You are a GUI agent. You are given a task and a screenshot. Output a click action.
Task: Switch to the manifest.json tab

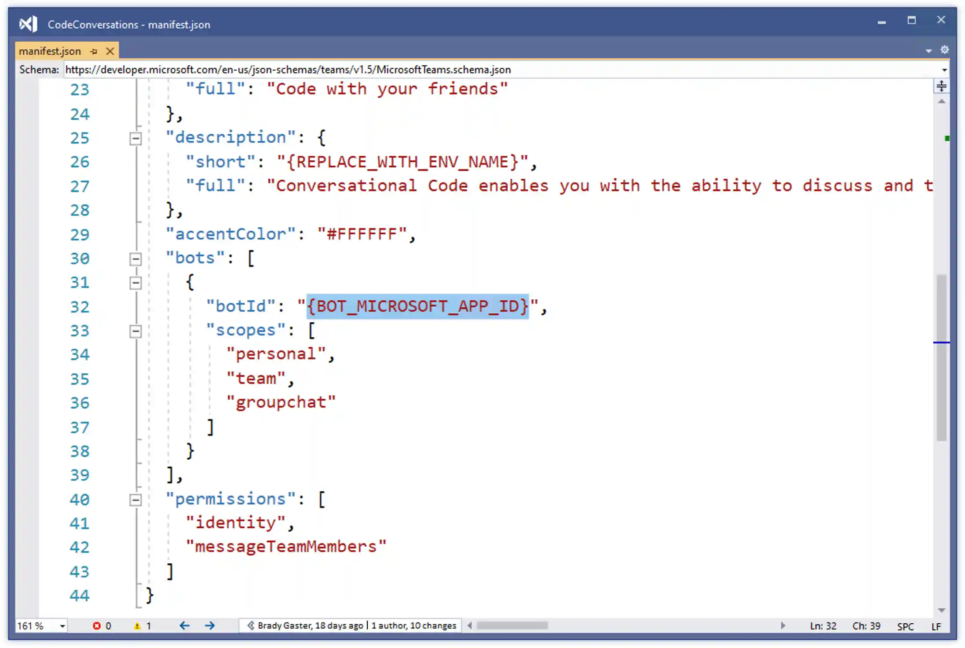click(50, 52)
